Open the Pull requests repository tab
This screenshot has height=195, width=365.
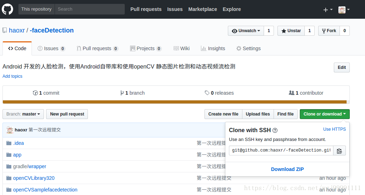coord(97,48)
